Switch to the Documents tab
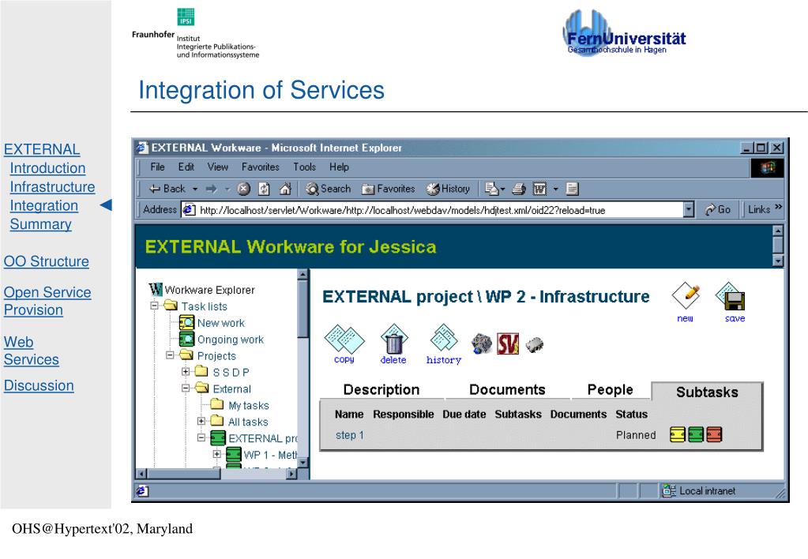 (507, 389)
